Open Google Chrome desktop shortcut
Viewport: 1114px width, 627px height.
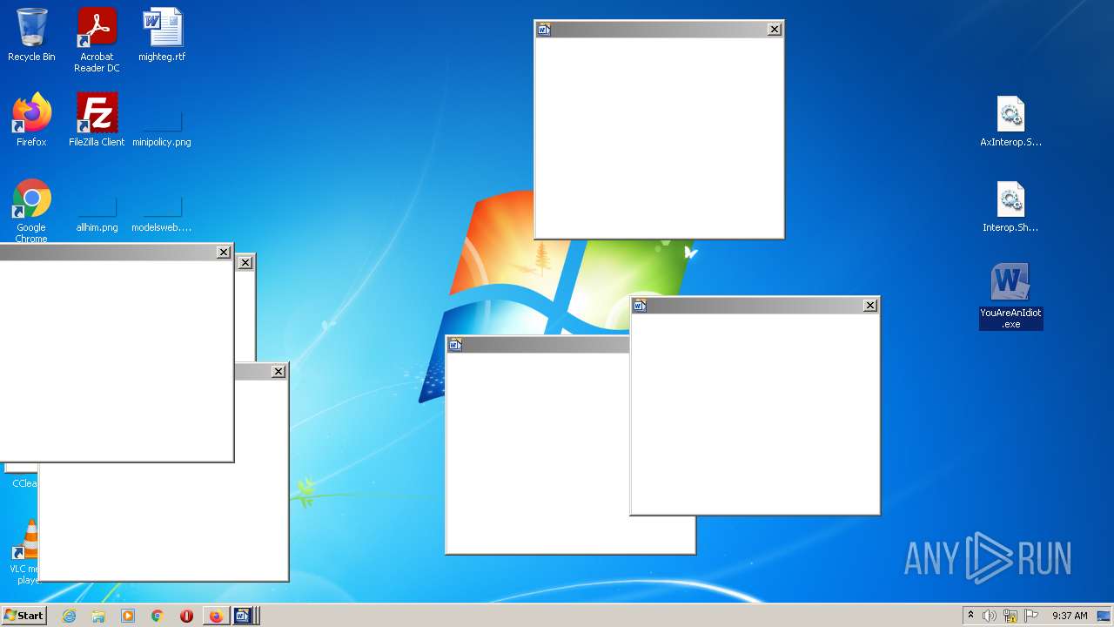pos(31,211)
